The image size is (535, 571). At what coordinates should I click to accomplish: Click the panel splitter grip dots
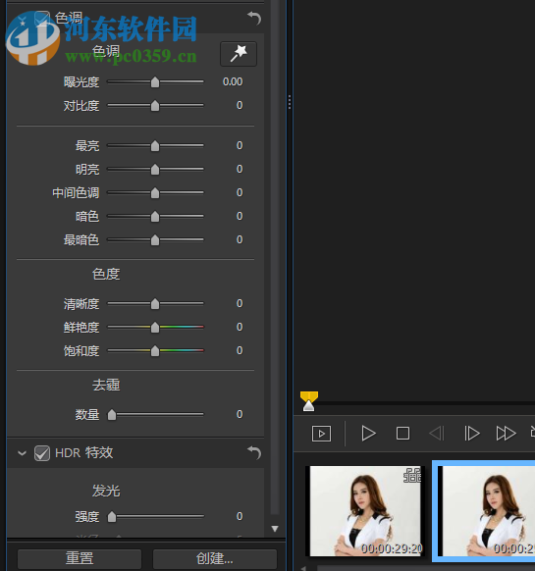click(290, 102)
